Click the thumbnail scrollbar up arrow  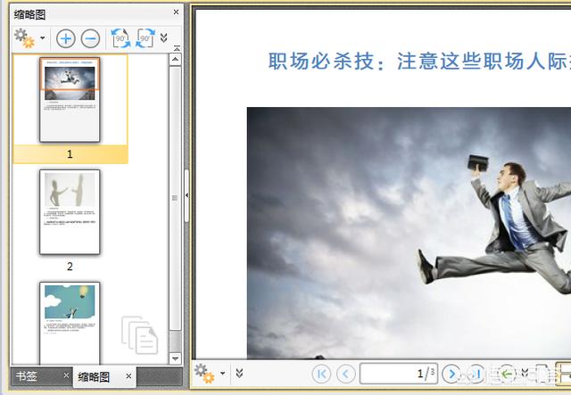click(x=175, y=59)
